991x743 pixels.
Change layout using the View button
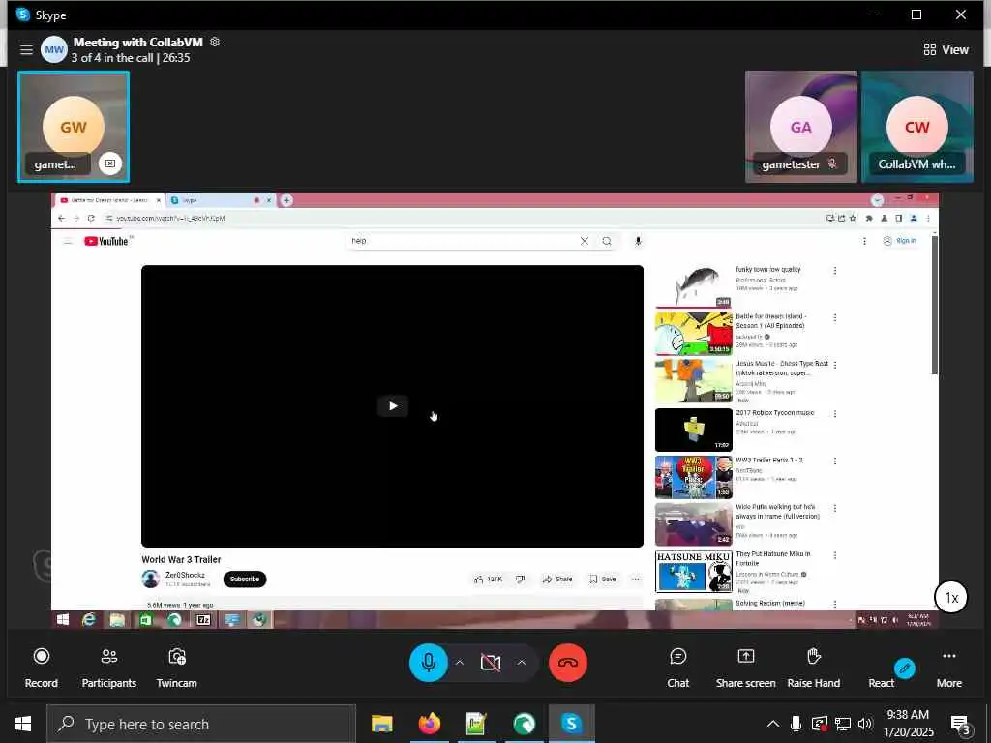946,49
